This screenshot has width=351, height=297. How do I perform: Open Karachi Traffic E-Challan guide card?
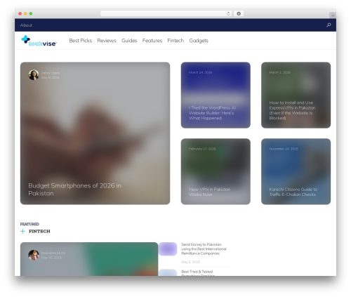(296, 171)
